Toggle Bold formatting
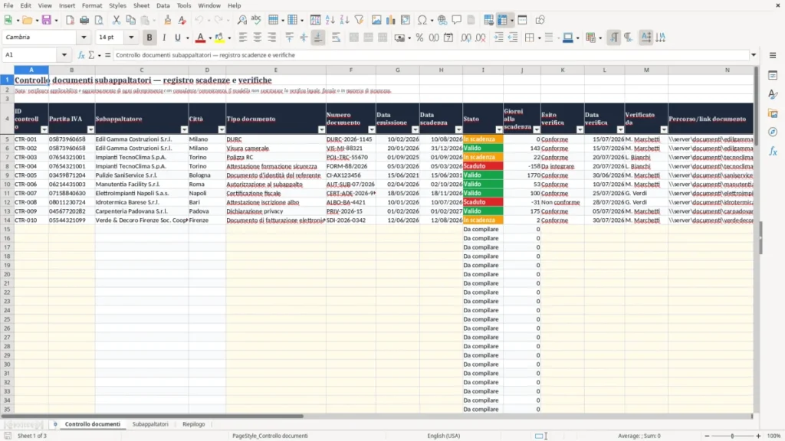The height and width of the screenshot is (441, 785). 149,38
